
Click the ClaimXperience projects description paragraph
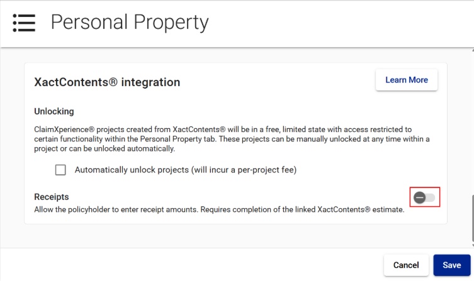click(232, 139)
